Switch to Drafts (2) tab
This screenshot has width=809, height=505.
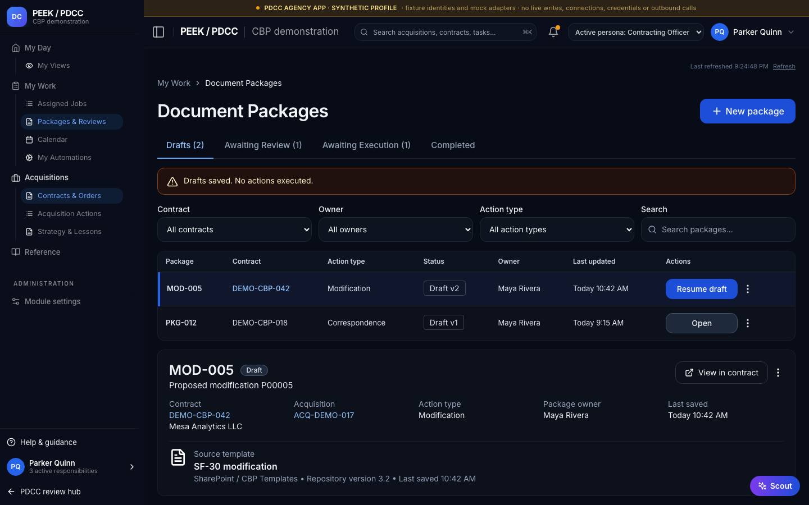coord(185,145)
